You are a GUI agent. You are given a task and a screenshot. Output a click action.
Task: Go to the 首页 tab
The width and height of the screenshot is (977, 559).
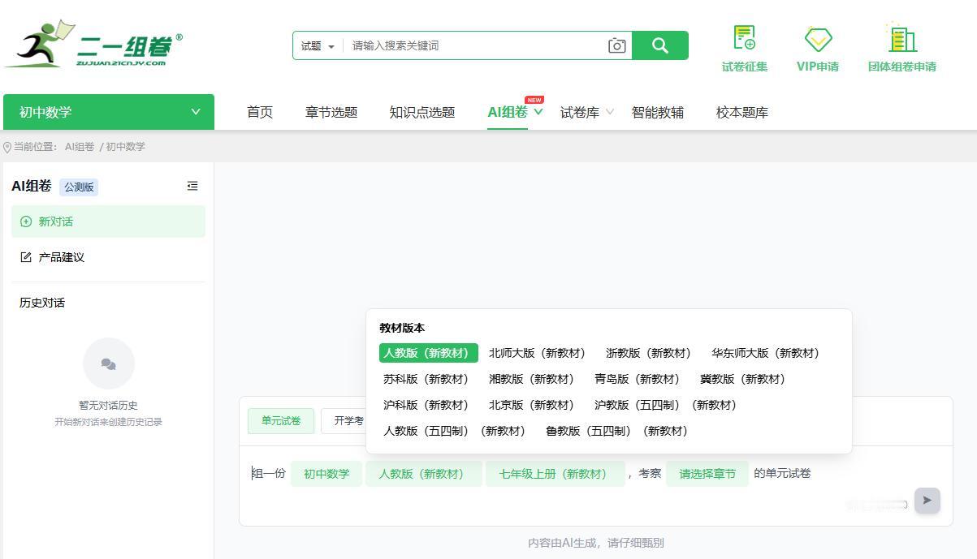260,112
